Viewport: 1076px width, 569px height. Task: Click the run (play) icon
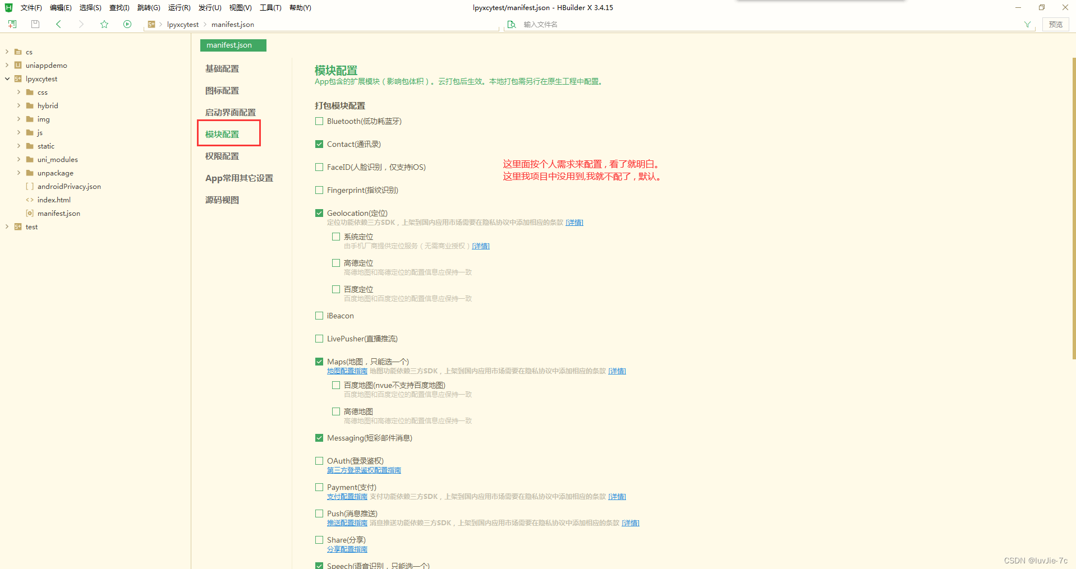click(127, 24)
